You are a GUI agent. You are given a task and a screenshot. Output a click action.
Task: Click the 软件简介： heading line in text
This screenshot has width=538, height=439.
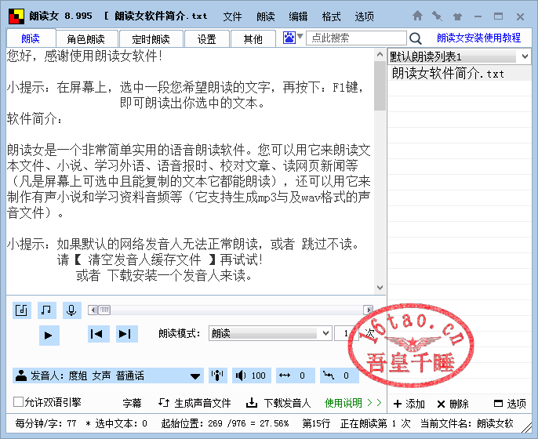[35, 118]
